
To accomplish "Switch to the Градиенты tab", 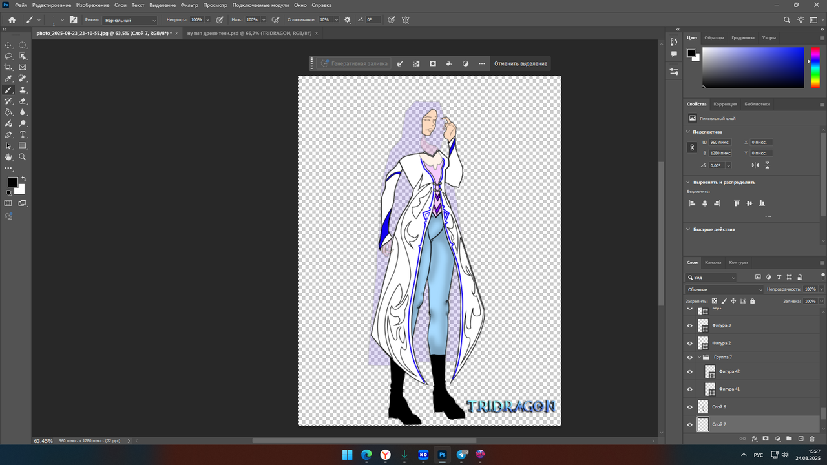I will tap(743, 37).
